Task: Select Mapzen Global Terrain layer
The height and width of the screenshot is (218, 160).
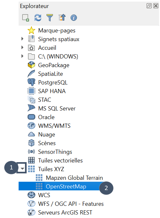Action: [x=74, y=178]
